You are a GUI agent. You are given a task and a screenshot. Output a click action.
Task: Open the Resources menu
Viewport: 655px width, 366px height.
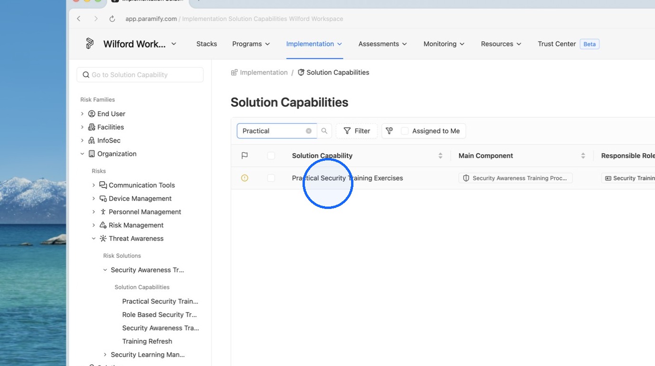[501, 44]
